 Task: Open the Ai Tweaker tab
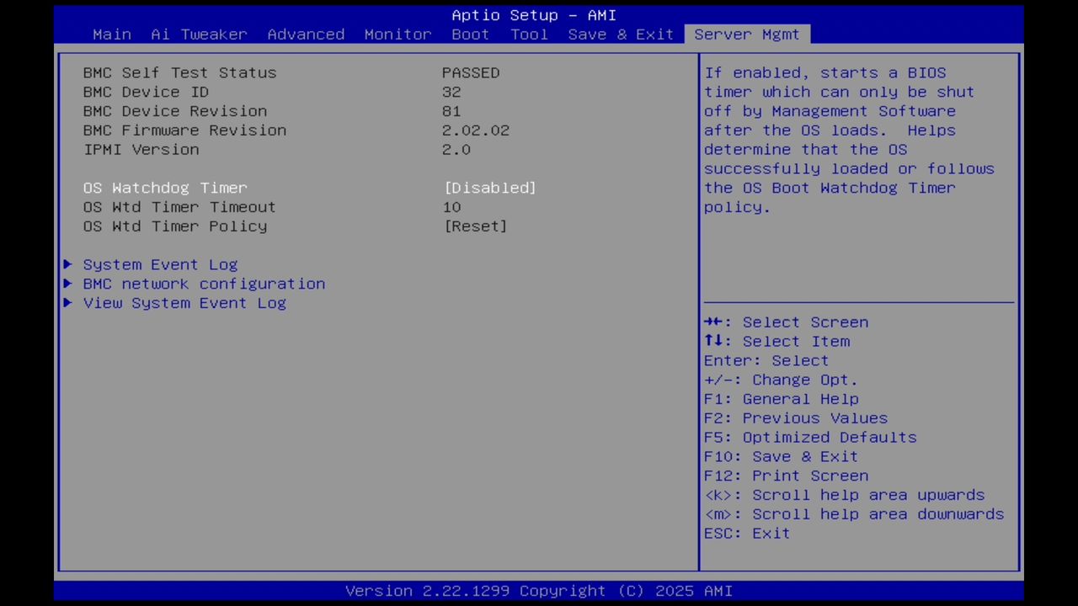(199, 34)
